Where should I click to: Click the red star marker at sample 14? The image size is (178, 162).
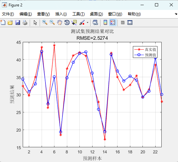coord(105,139)
